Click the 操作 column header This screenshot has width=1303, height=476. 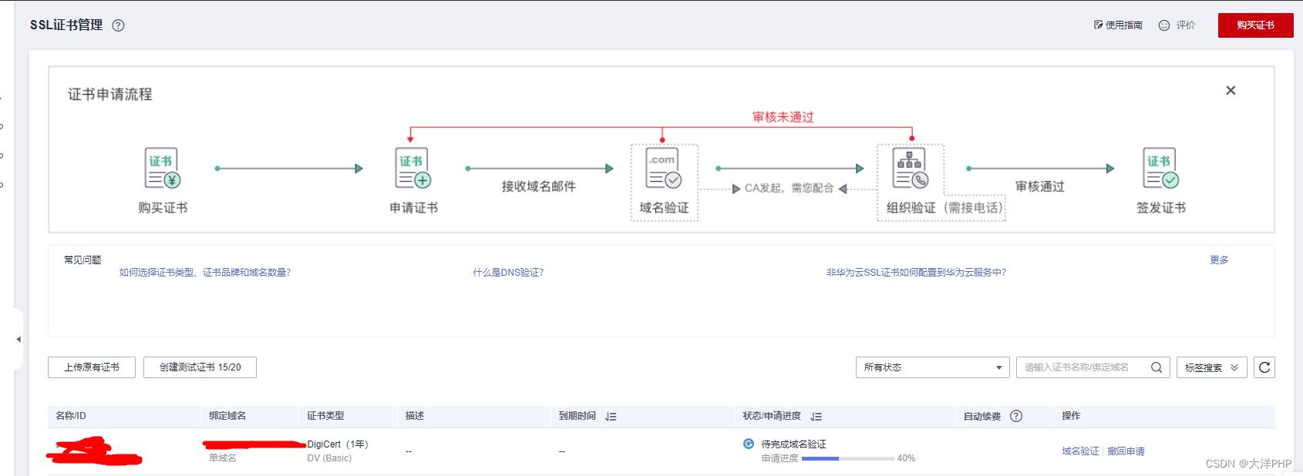[x=1071, y=416]
